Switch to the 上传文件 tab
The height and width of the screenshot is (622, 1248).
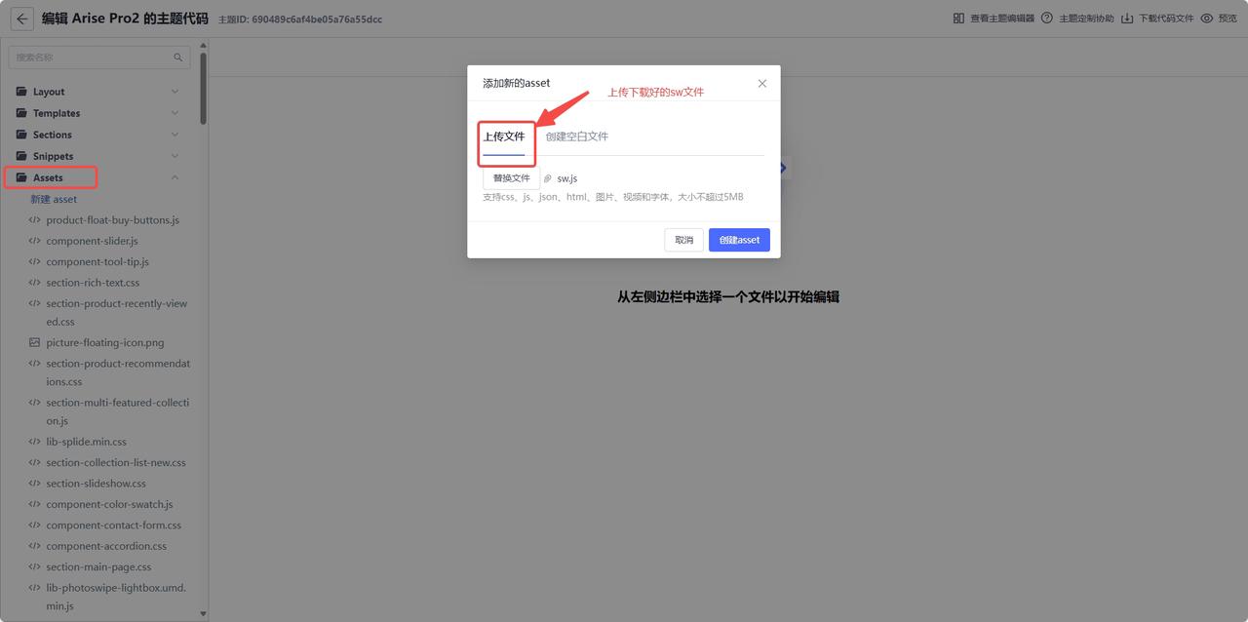click(x=504, y=136)
